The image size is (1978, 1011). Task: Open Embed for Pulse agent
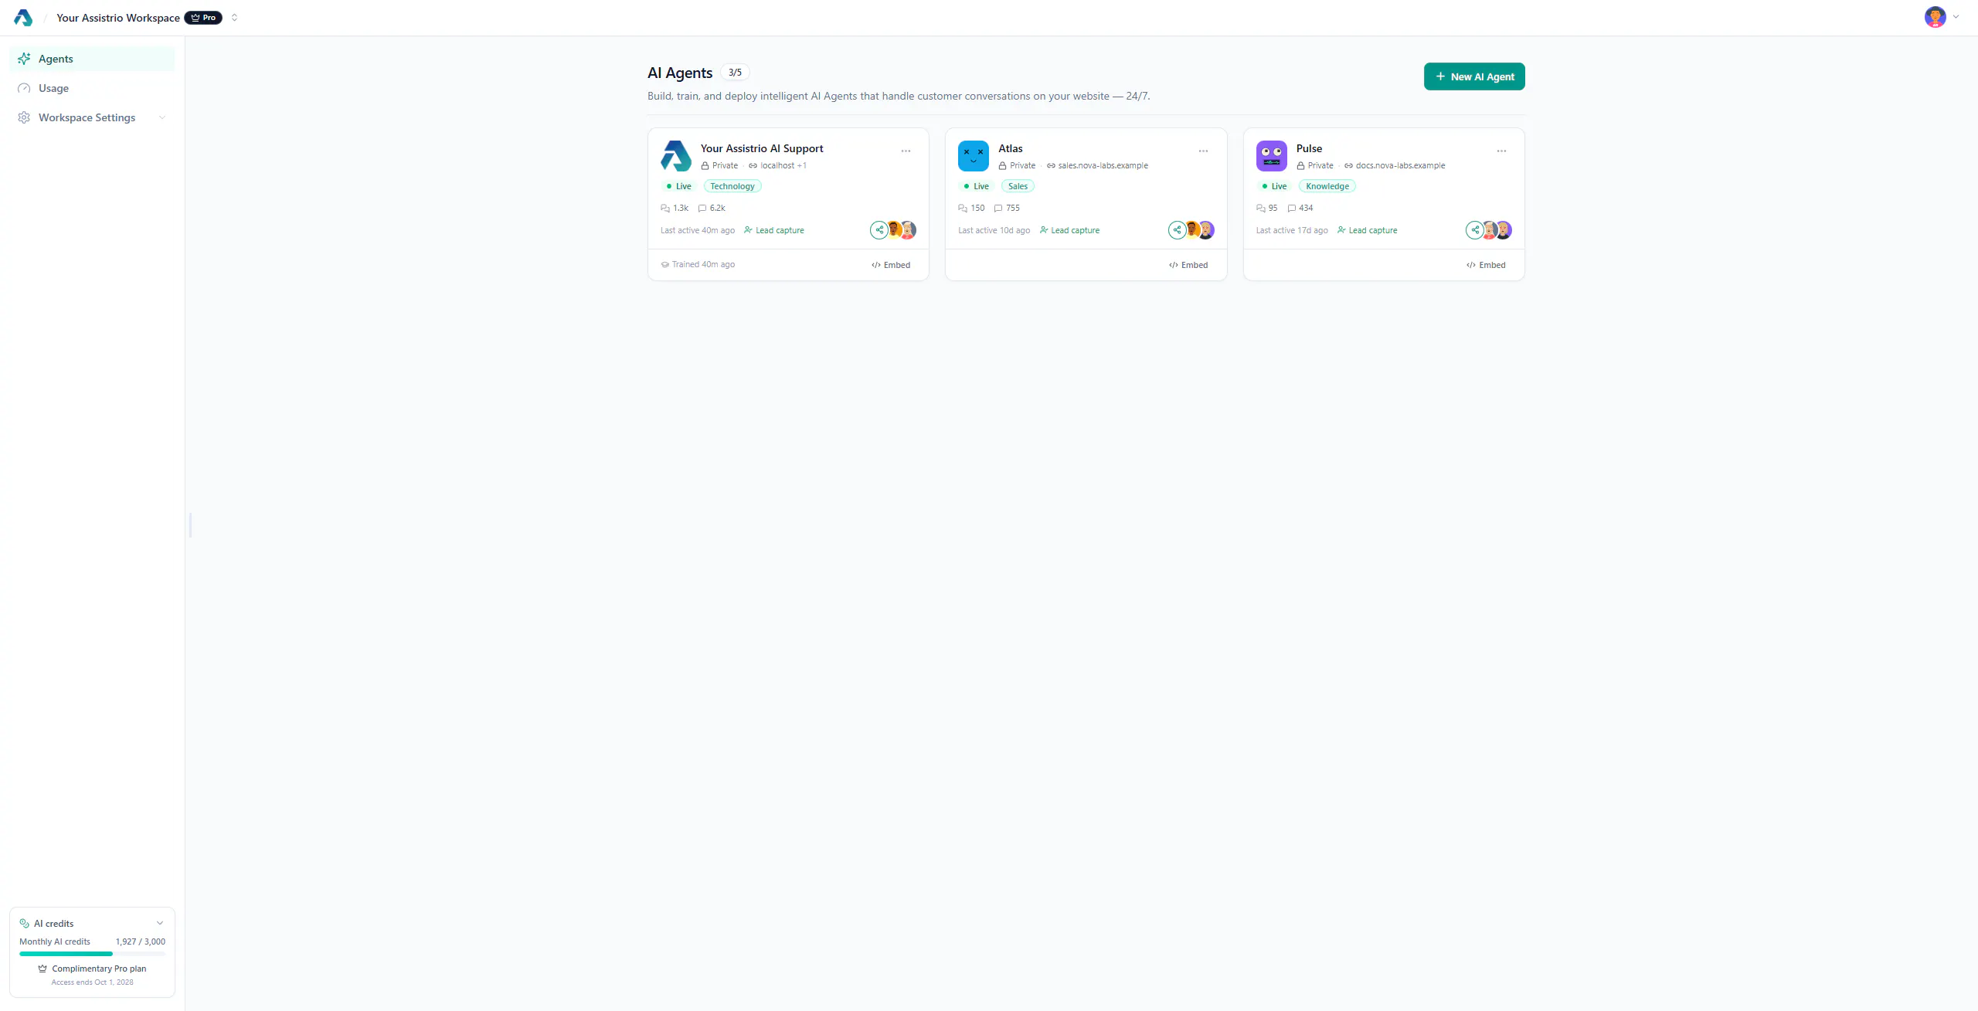pyautogui.click(x=1486, y=265)
